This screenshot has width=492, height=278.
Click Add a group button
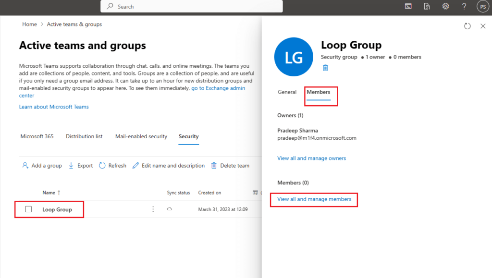(42, 166)
